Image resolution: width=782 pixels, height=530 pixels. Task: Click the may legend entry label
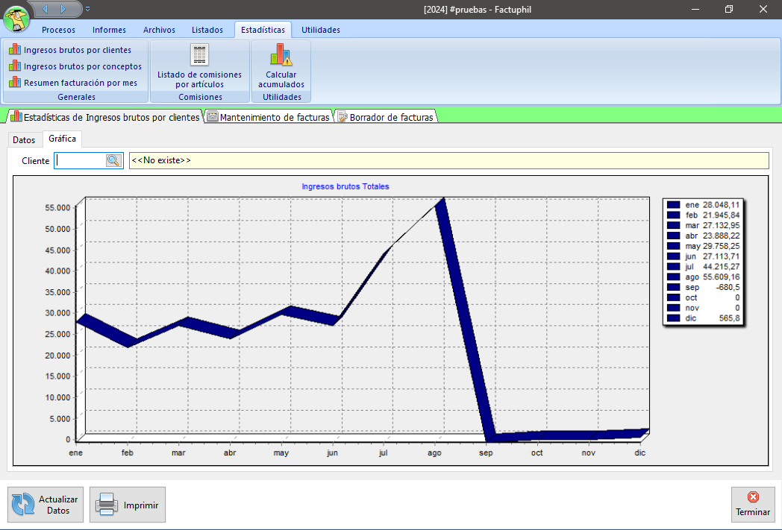tap(692, 246)
